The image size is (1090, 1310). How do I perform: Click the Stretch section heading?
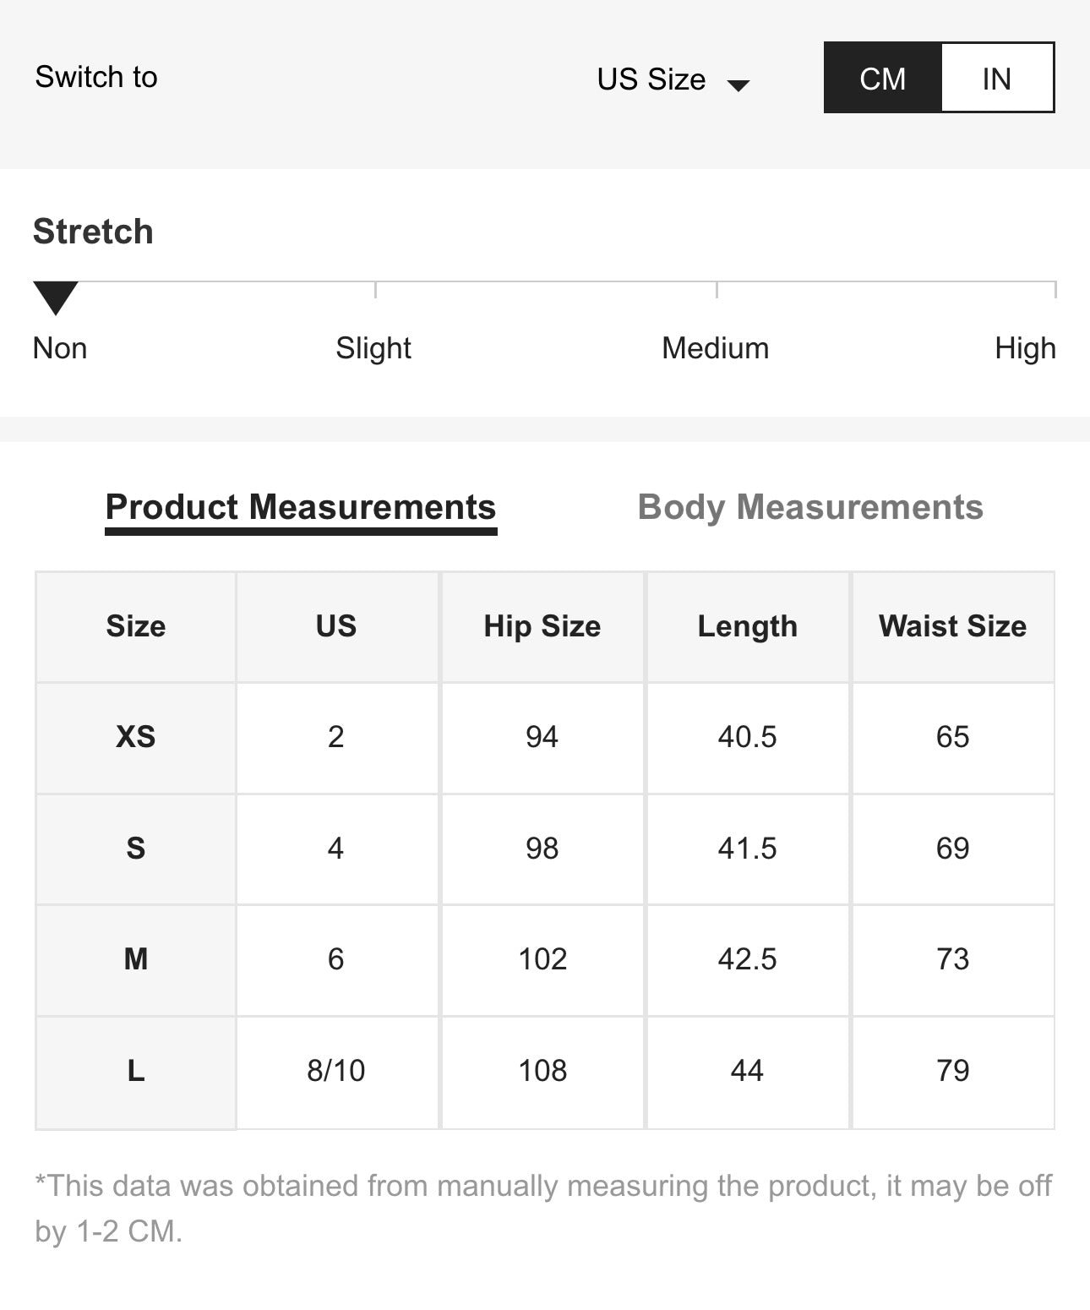click(x=93, y=232)
